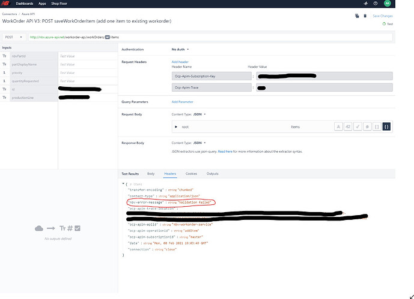Click the text type icon for partDisplayName

4,64
